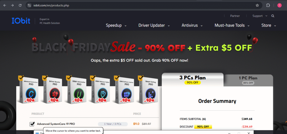The image size is (287, 134).
Task: Open the browser extensions puzzle icon
Action: (x=268, y=5)
